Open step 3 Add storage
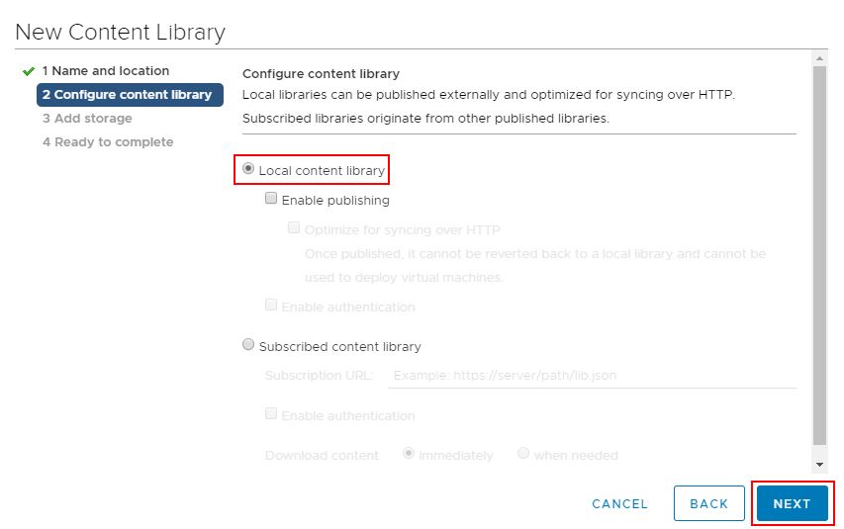The width and height of the screenshot is (844, 529). click(87, 119)
